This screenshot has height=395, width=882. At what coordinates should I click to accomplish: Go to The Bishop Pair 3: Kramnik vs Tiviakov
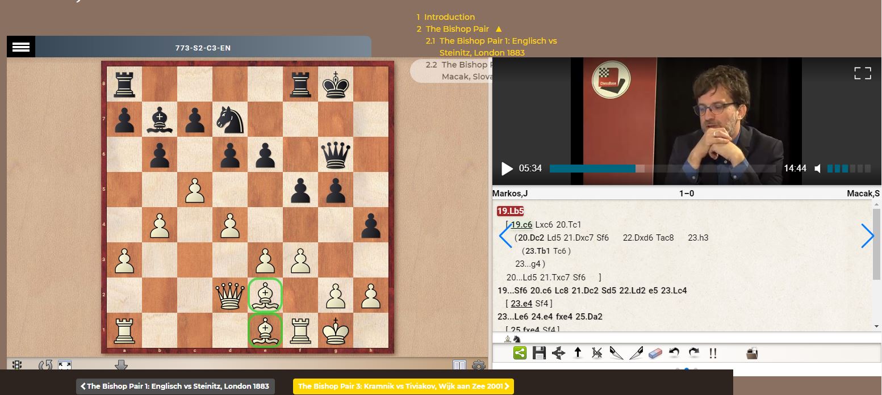(403, 386)
